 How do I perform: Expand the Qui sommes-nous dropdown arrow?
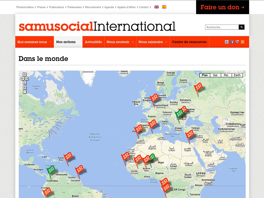pos(50,42)
